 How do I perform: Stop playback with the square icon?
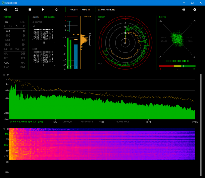tap(30, 9)
